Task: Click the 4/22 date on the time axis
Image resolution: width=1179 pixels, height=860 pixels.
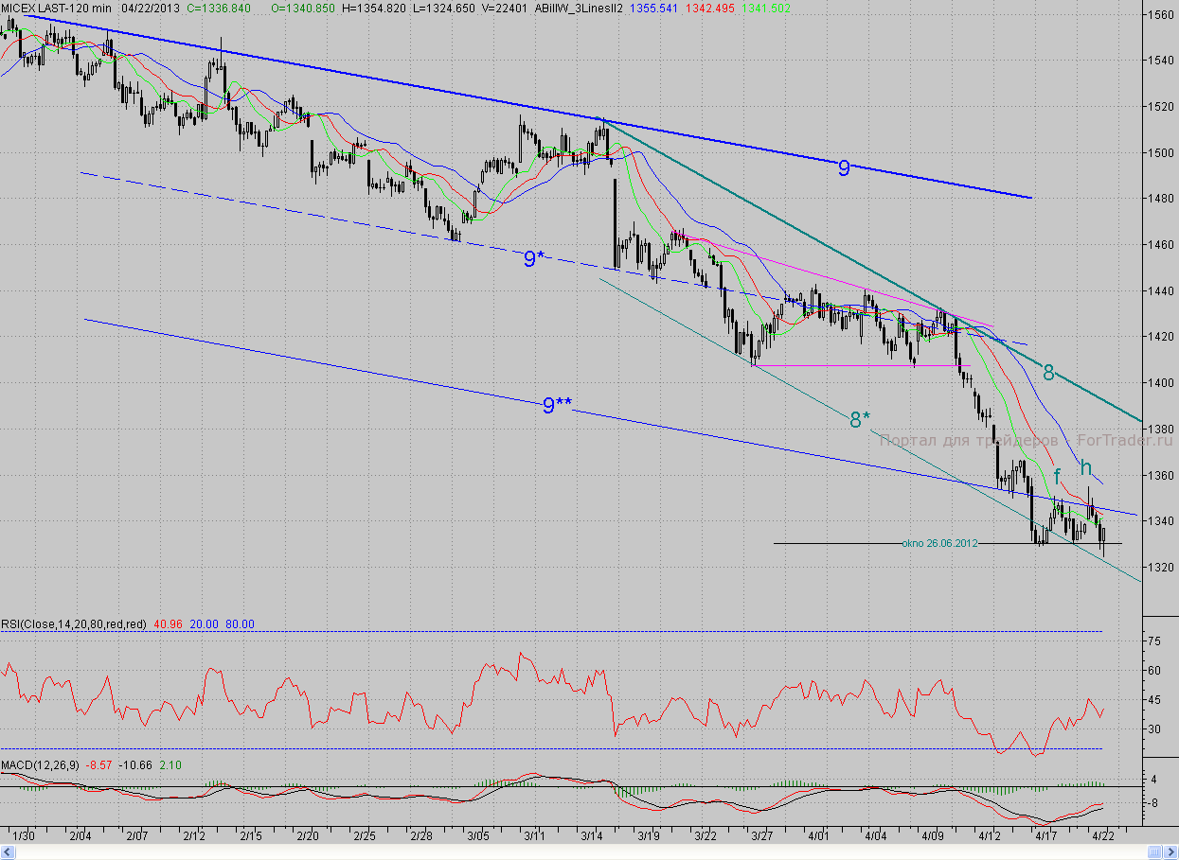Action: pyautogui.click(x=1102, y=835)
